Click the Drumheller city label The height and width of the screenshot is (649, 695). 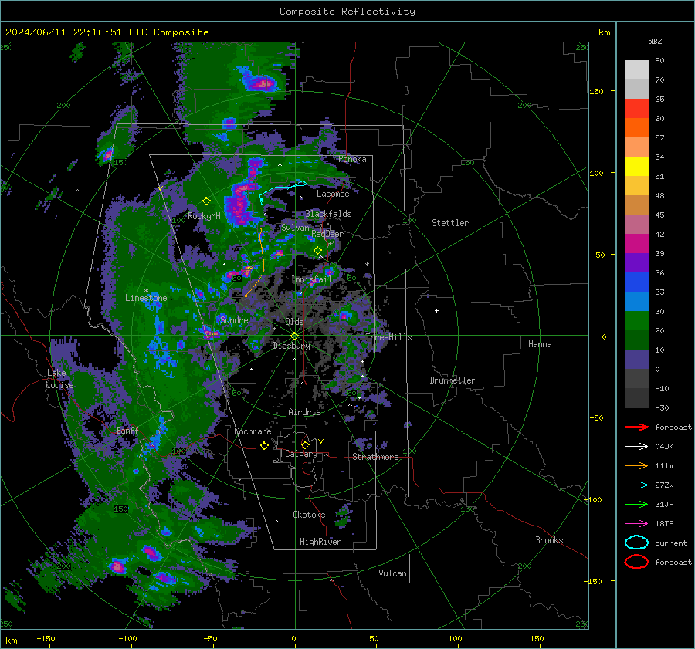point(453,380)
